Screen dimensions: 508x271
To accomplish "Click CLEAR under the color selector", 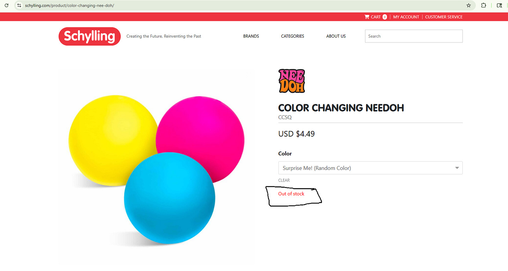I will click(284, 180).
